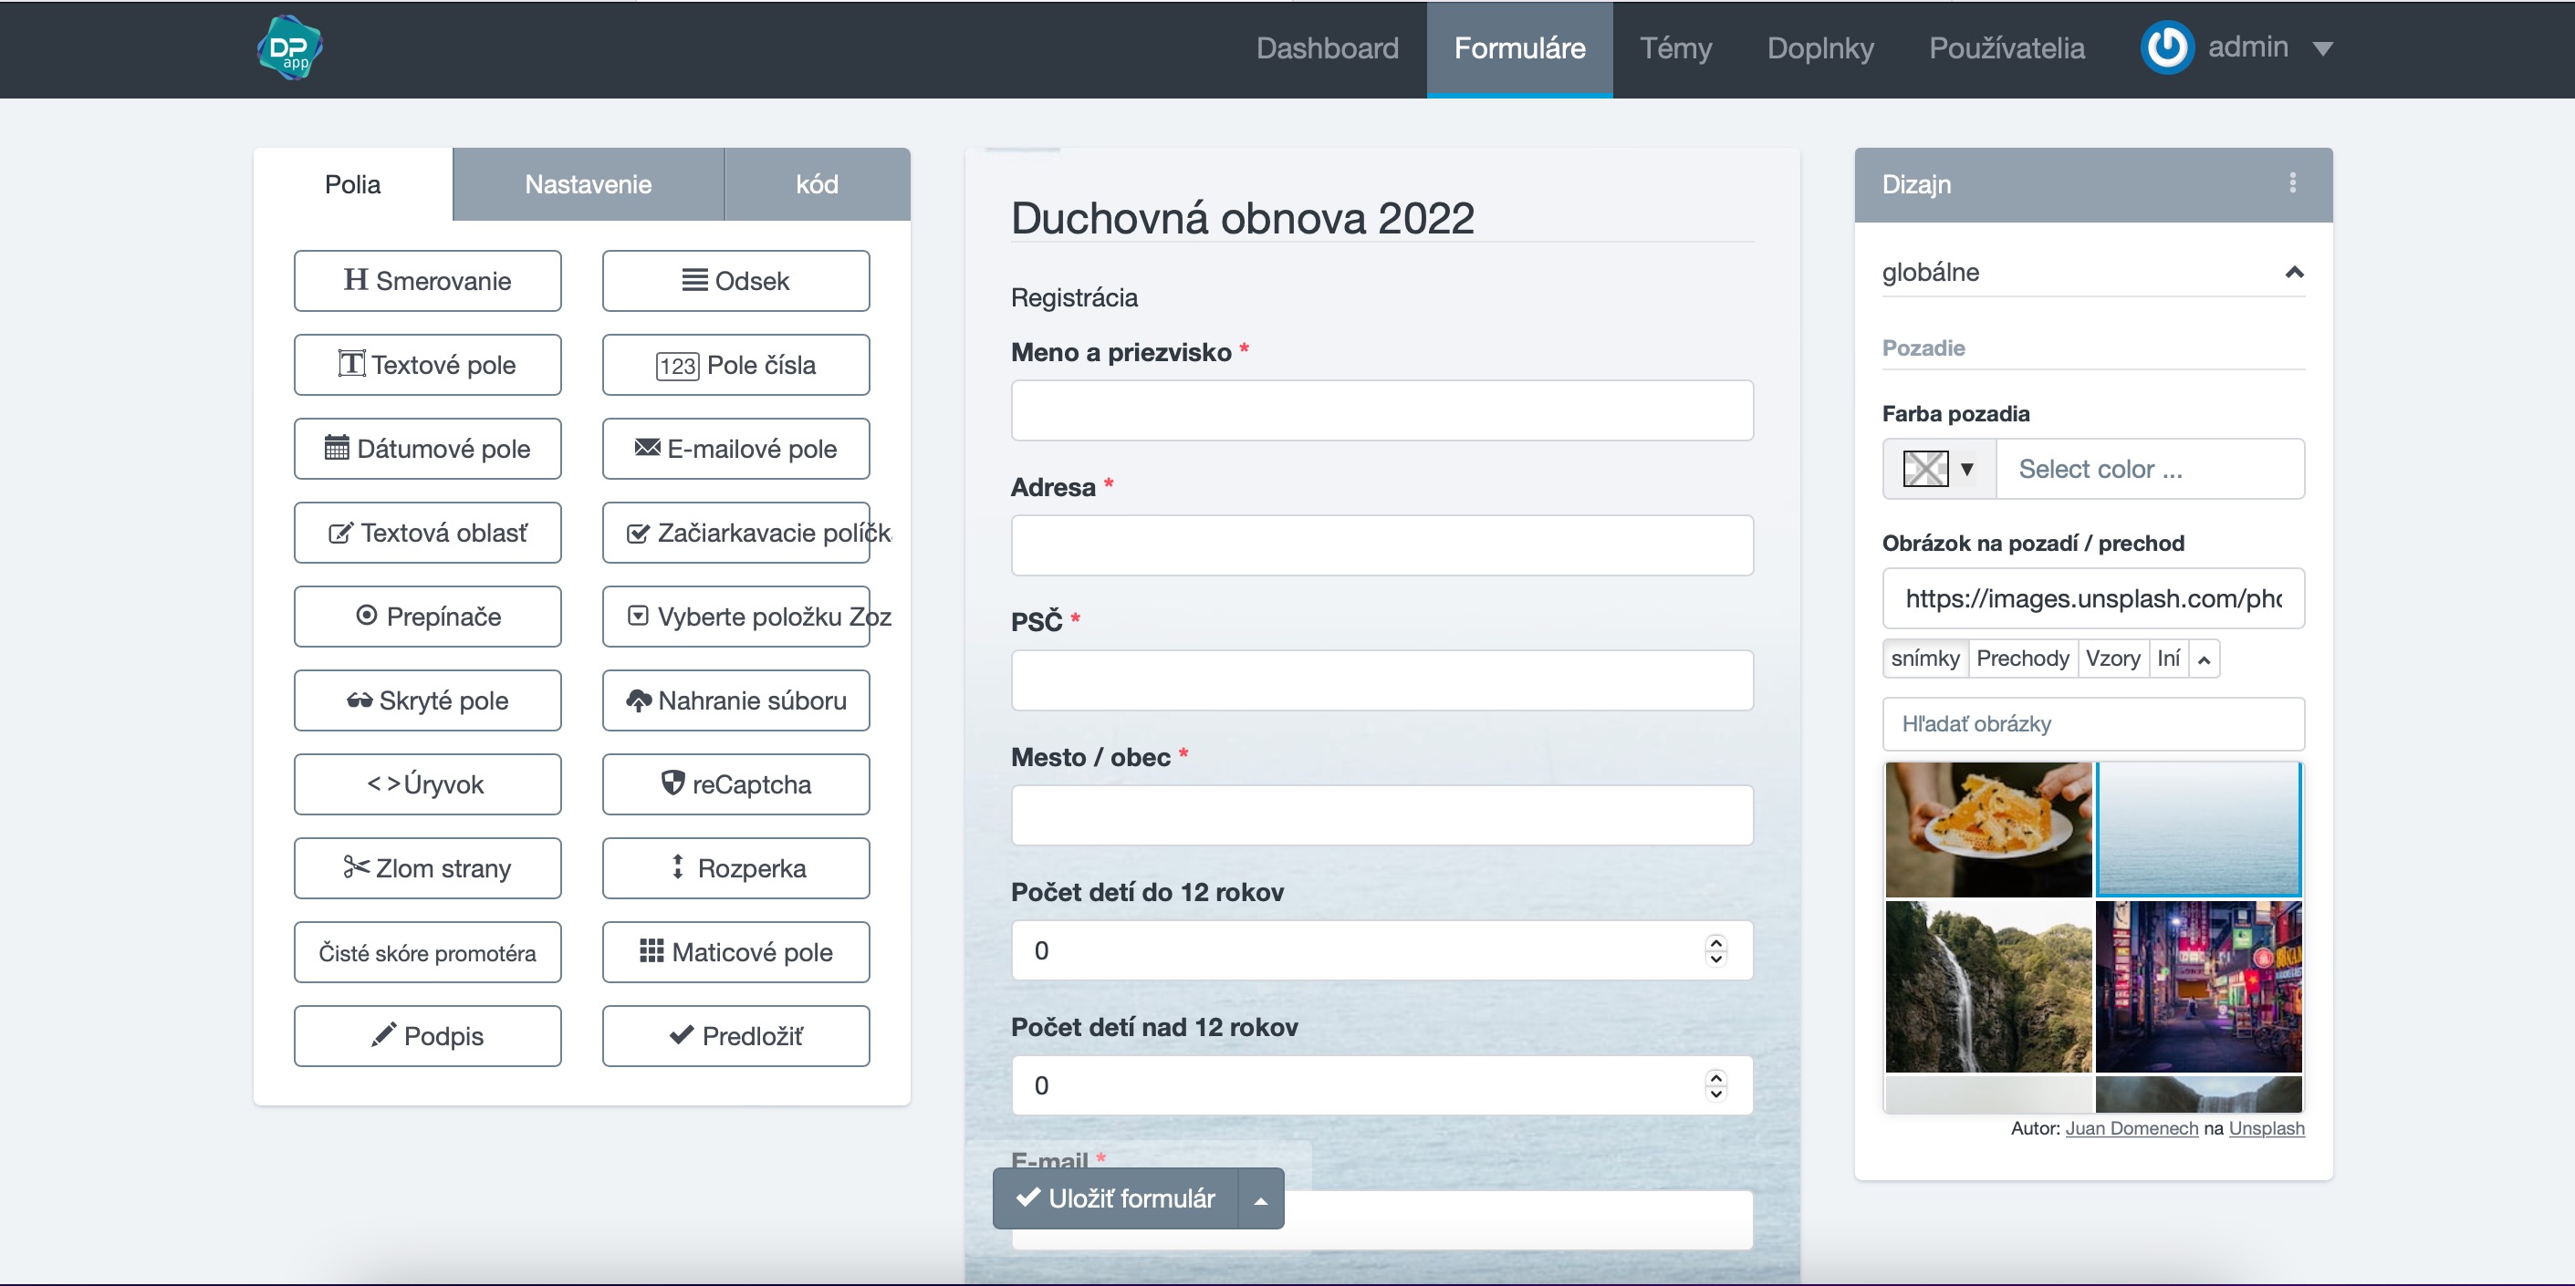The image size is (2575, 1286).
Task: Click the Uložiť formulár button
Action: (1116, 1198)
